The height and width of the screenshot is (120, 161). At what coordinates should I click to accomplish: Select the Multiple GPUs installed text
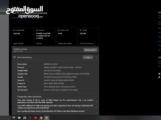tap(65, 43)
